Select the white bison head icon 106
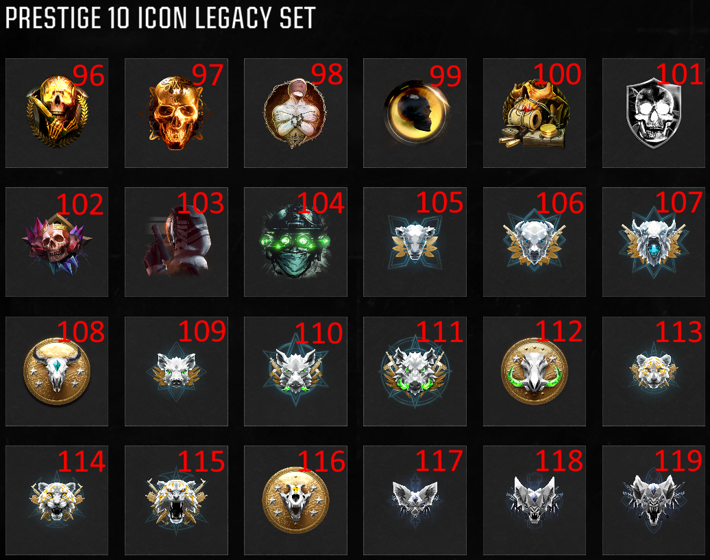Screen dimensions: 710x560 coord(535,242)
